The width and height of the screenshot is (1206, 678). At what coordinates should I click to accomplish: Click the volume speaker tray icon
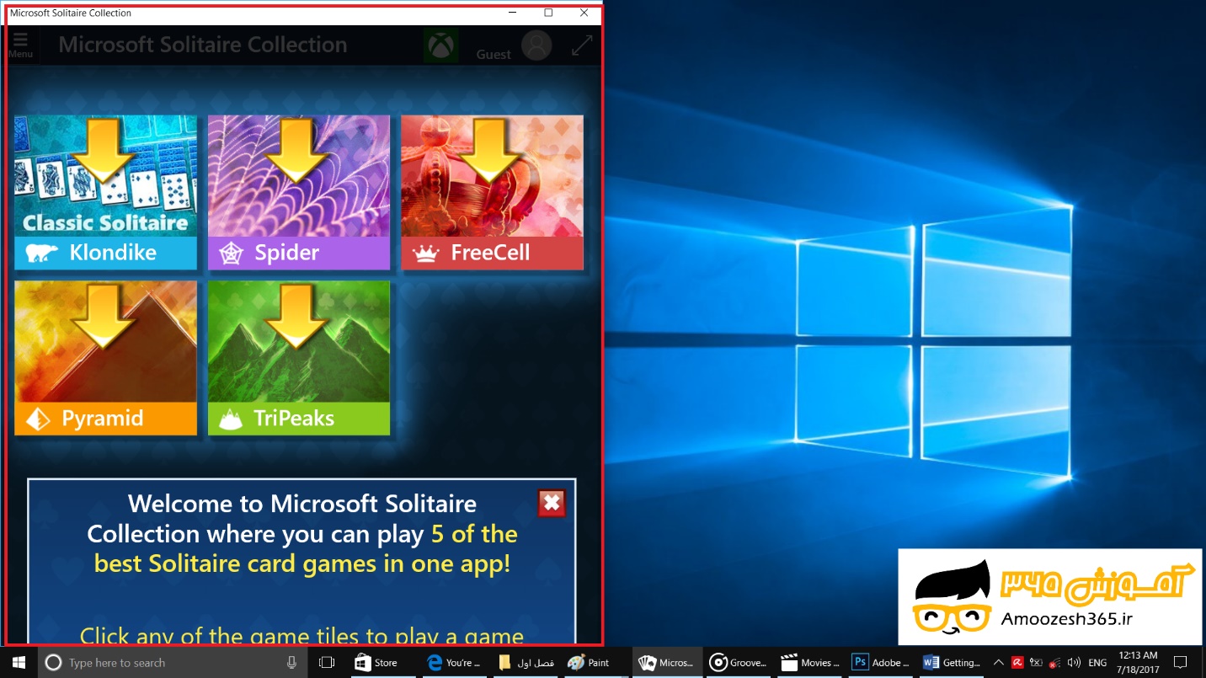click(1074, 663)
